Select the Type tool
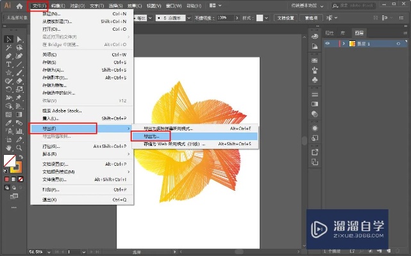The width and height of the screenshot is (411, 256). tap(8, 65)
